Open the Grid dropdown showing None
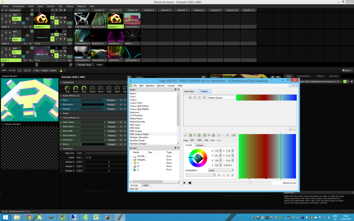 coord(226,140)
